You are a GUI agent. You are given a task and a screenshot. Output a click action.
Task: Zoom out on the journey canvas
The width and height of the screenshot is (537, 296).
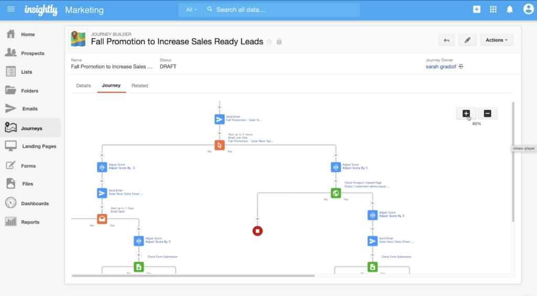487,113
